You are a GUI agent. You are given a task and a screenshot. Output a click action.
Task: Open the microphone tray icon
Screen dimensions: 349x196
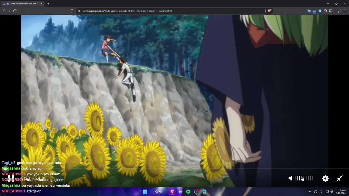(x=321, y=192)
